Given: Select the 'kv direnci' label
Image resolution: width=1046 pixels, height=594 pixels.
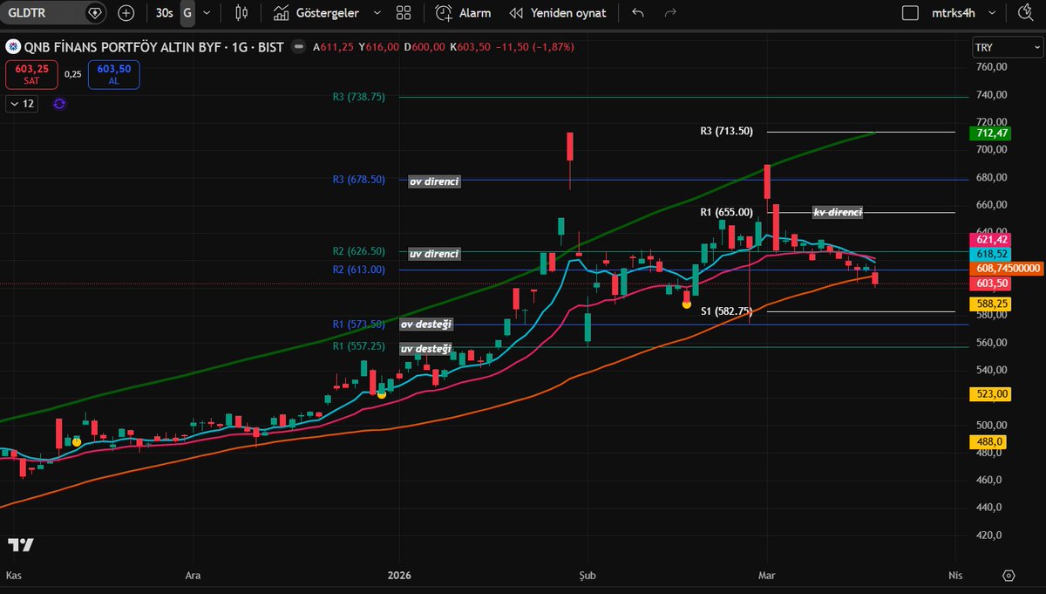Looking at the screenshot, I should coord(837,212).
